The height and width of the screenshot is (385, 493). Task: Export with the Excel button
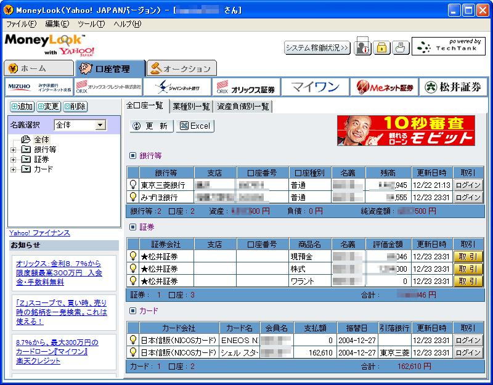click(x=195, y=126)
